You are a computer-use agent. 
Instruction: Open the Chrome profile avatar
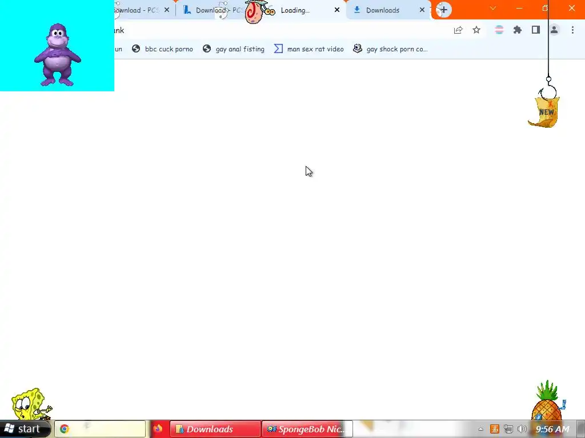pyautogui.click(x=554, y=30)
